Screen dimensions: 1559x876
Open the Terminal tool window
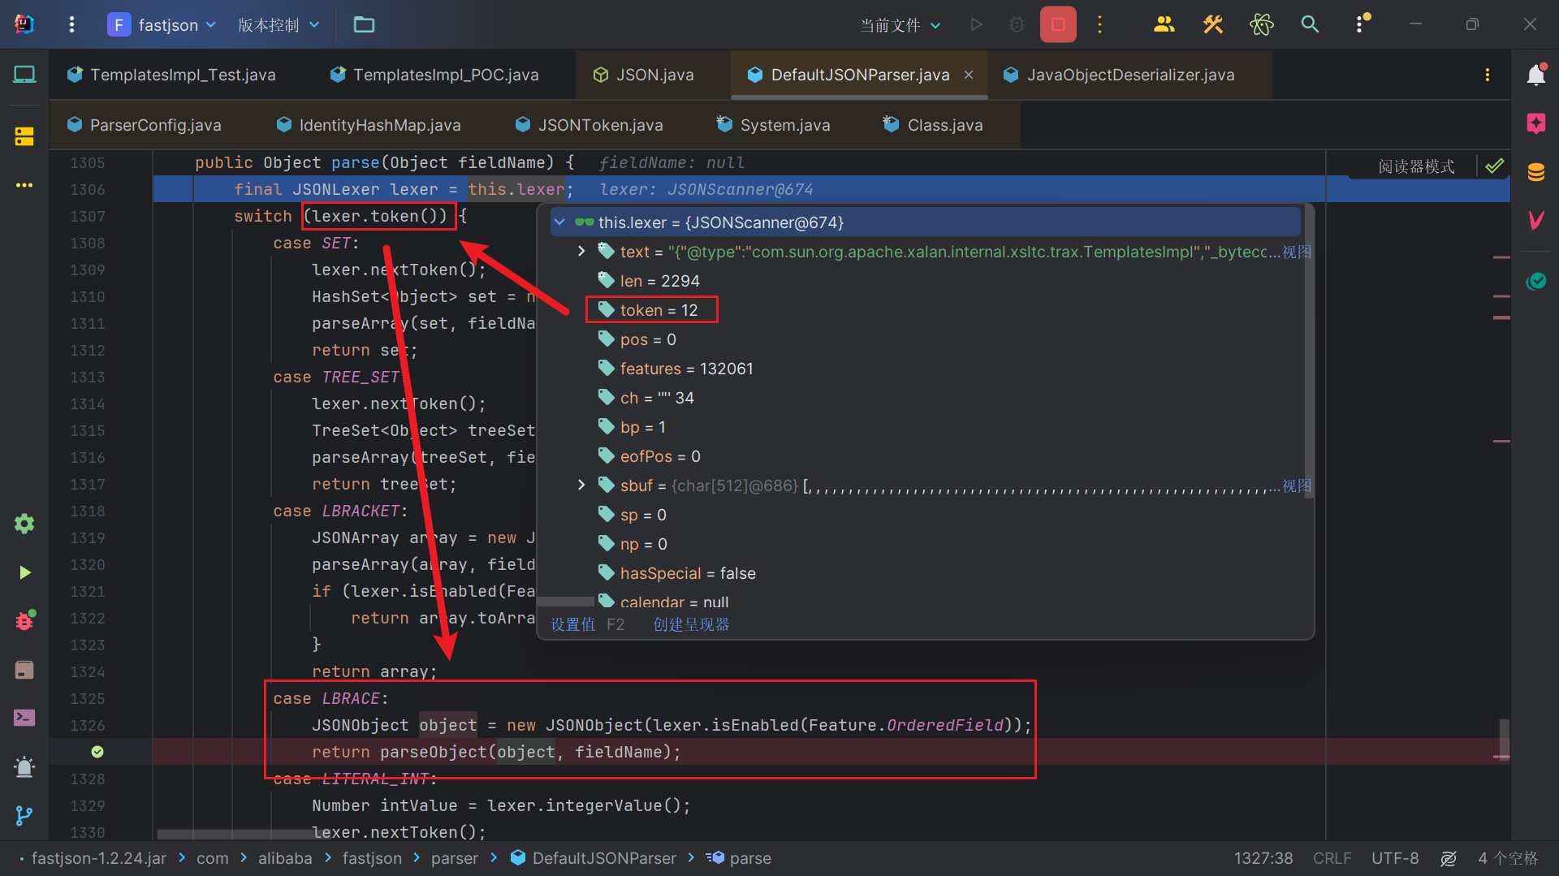pyautogui.click(x=24, y=718)
